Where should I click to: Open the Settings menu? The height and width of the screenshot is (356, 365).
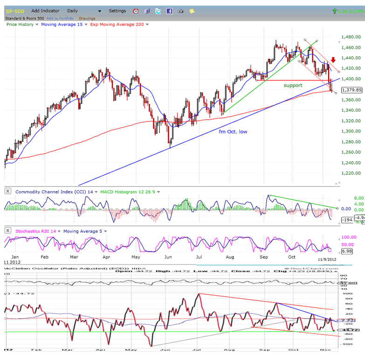pos(117,11)
